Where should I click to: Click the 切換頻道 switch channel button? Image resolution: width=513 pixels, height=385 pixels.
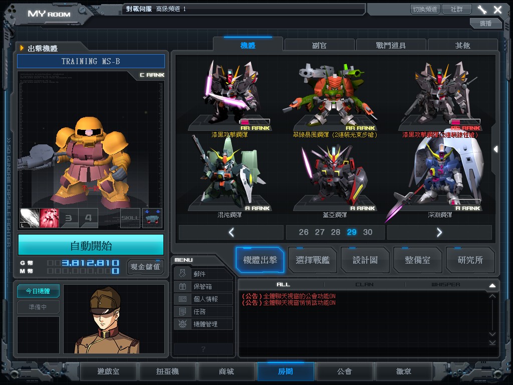[425, 9]
